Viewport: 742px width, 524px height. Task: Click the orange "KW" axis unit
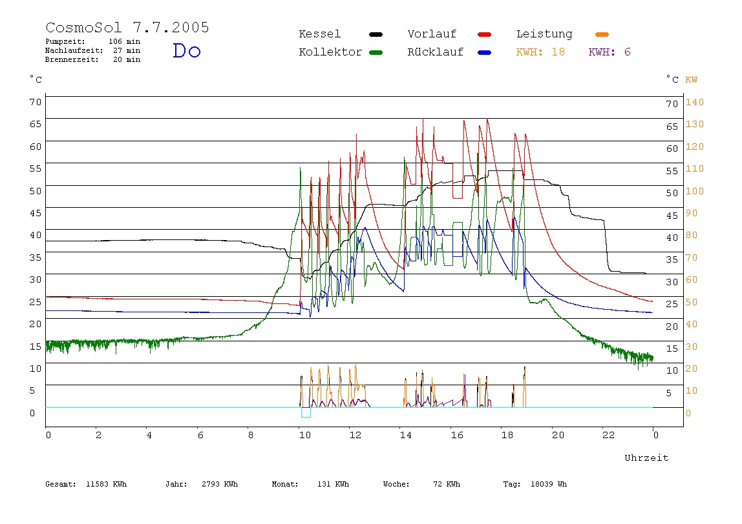[692, 80]
